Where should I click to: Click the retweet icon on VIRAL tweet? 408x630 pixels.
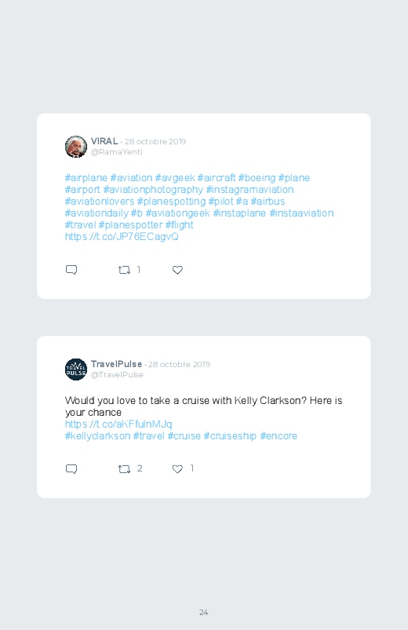(124, 270)
